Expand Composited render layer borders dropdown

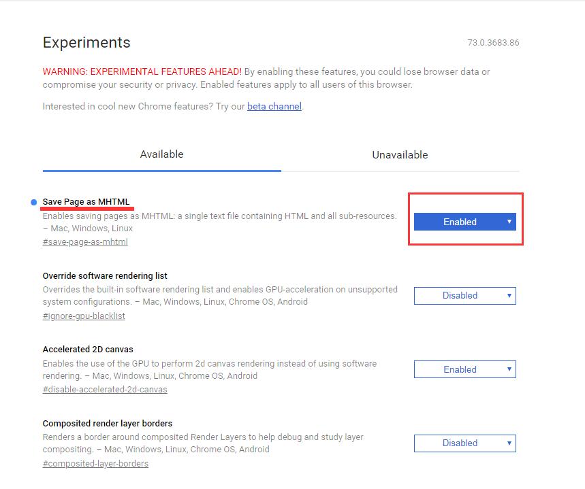(x=464, y=443)
